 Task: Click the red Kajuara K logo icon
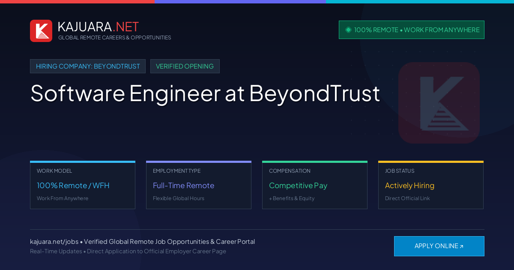[x=41, y=31]
